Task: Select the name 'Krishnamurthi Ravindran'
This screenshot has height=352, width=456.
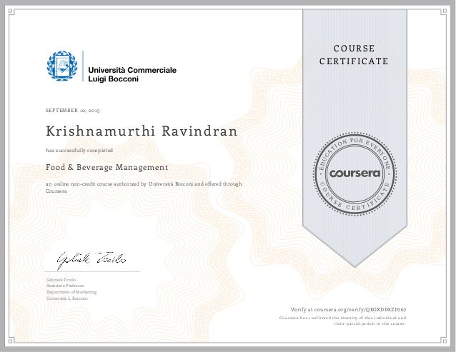Action: point(142,131)
